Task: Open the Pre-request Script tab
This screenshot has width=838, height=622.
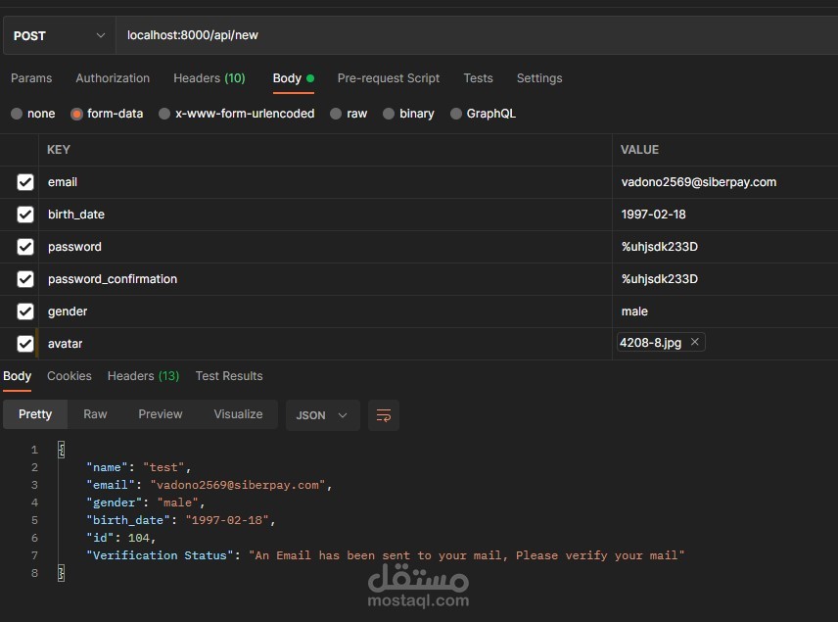Action: tap(388, 78)
